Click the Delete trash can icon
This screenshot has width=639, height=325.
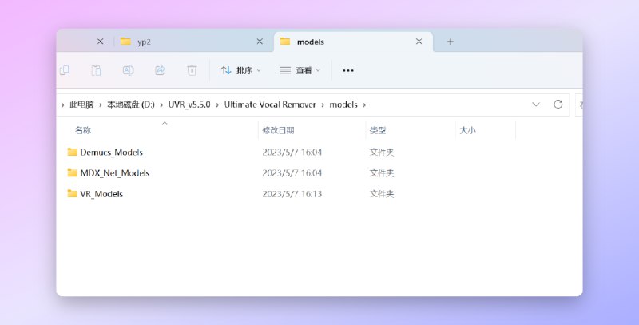click(x=192, y=70)
